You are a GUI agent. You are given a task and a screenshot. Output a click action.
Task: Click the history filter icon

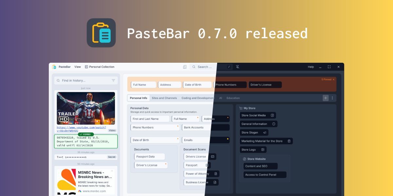(113, 80)
